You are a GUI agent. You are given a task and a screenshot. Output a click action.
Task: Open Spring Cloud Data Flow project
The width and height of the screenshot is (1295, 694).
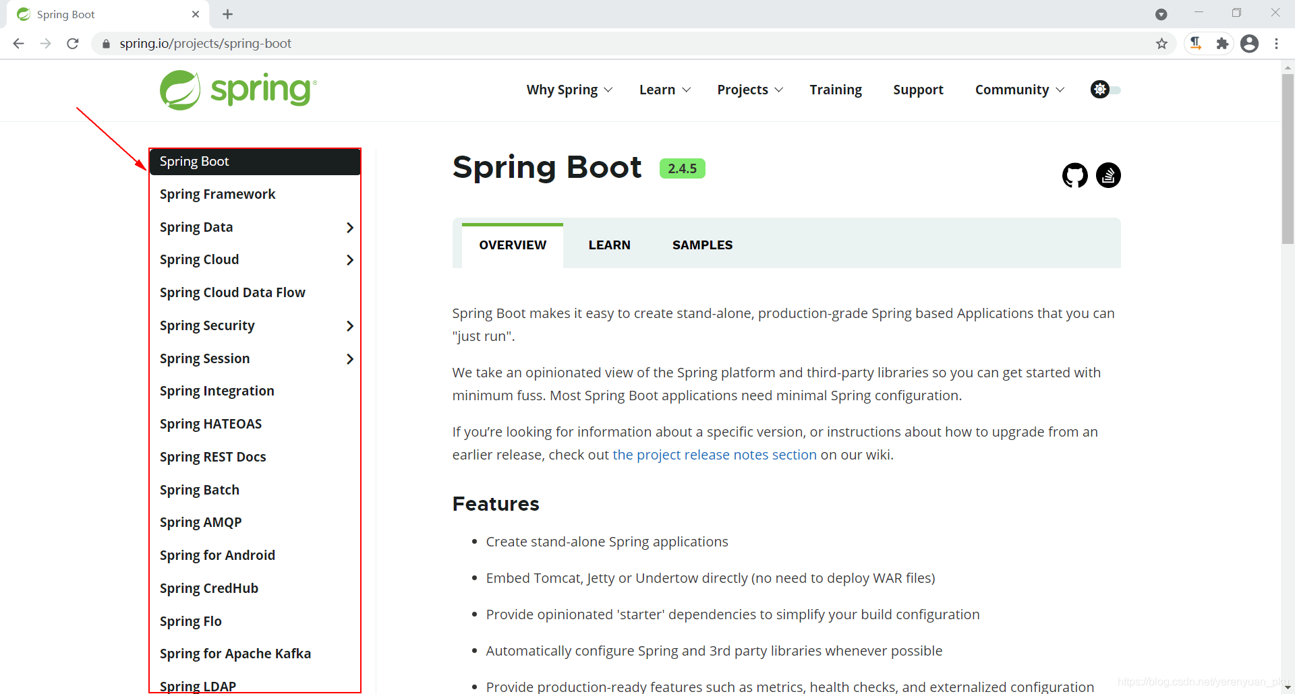pyautogui.click(x=232, y=293)
